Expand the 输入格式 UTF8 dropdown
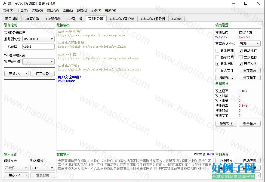265x182 pixels. [x=43, y=168]
